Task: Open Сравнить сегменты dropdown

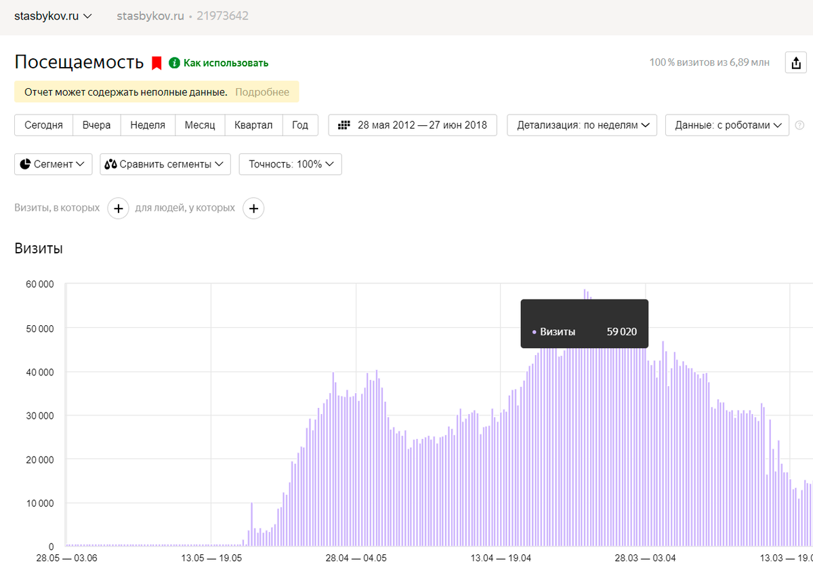Action: [165, 164]
